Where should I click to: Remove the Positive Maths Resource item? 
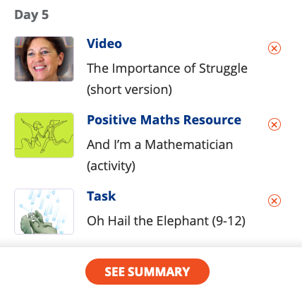click(x=274, y=124)
